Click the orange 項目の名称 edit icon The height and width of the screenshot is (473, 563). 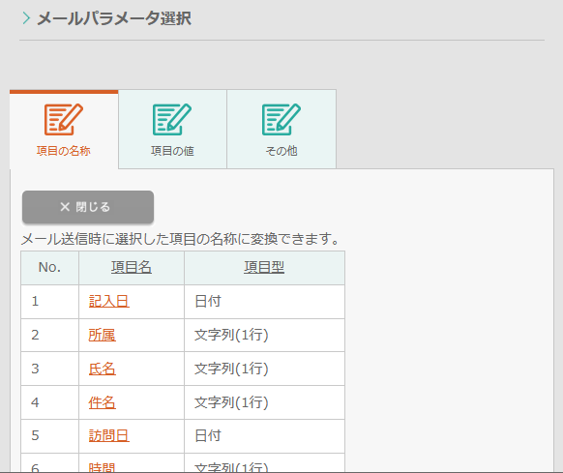tap(64, 120)
